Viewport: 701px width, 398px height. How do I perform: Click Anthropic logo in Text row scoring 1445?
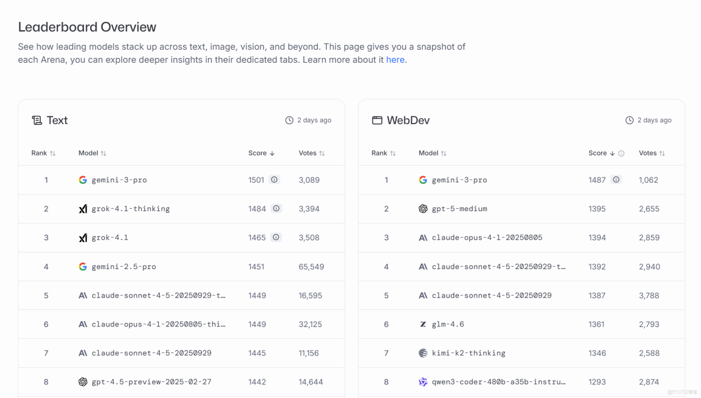[x=83, y=353]
